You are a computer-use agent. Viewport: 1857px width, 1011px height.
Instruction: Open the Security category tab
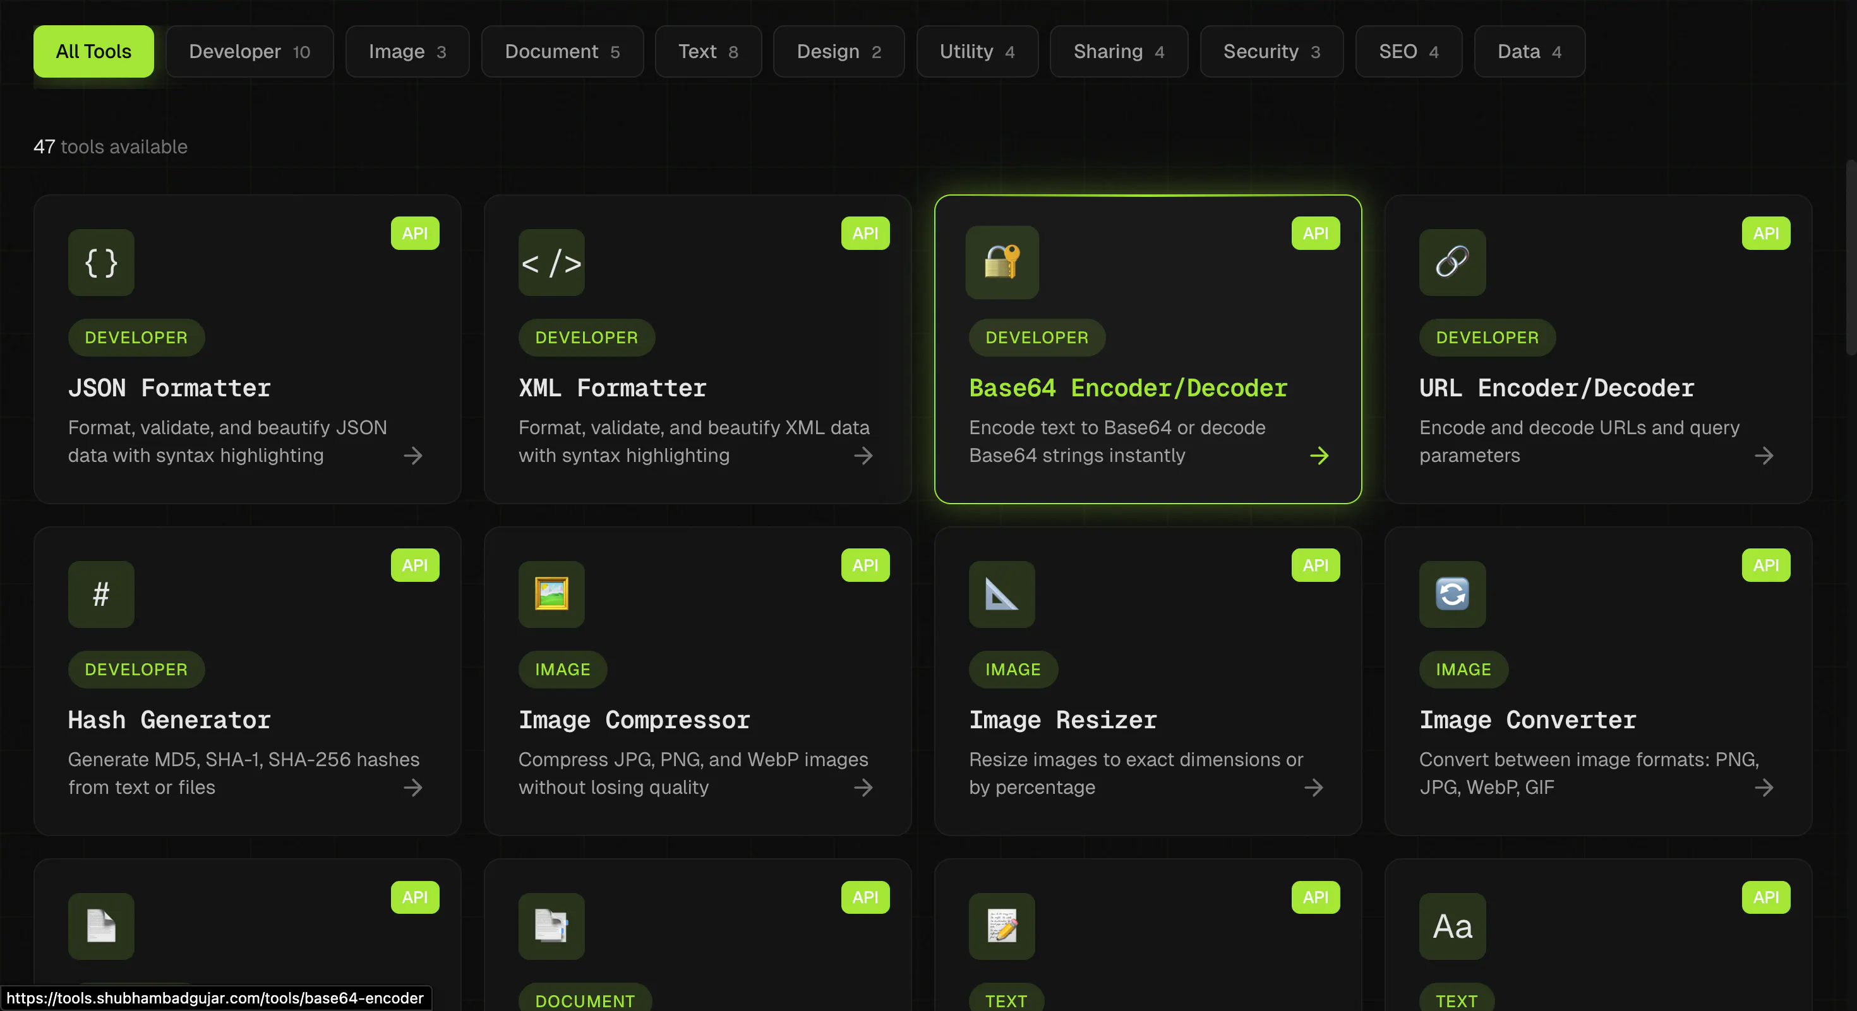tap(1271, 52)
